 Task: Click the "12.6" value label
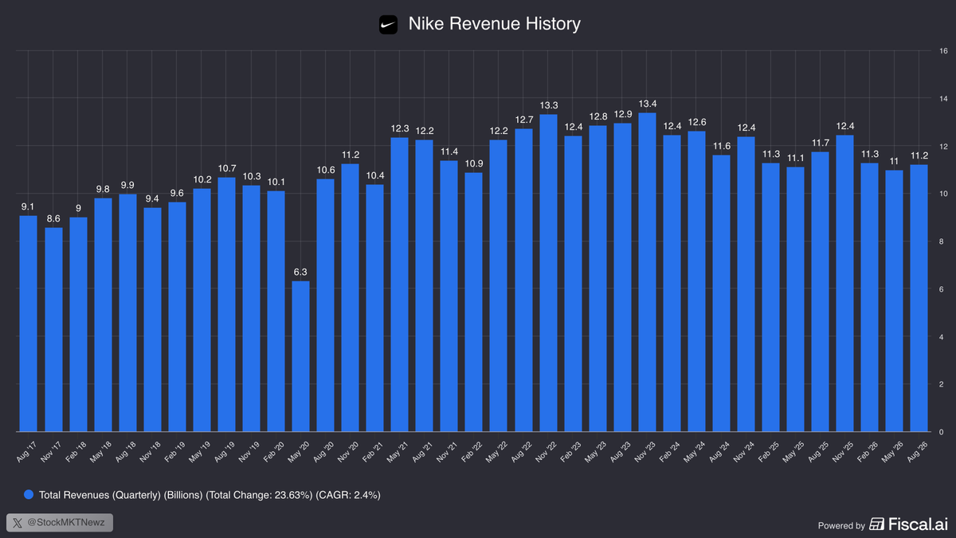[696, 122]
